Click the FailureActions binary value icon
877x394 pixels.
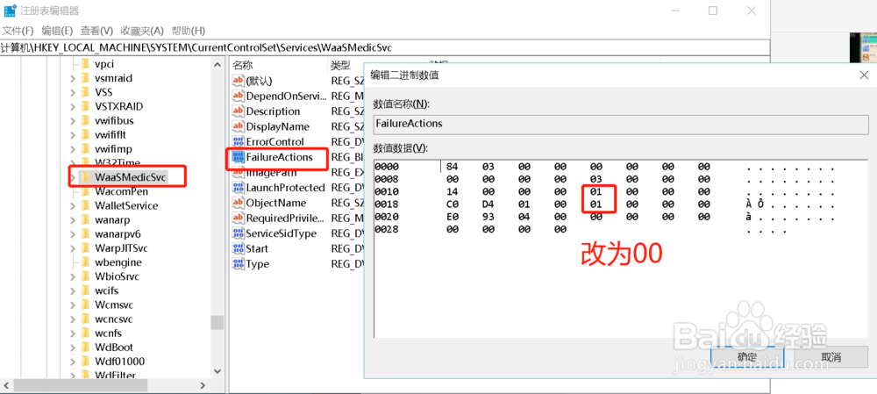pos(239,157)
